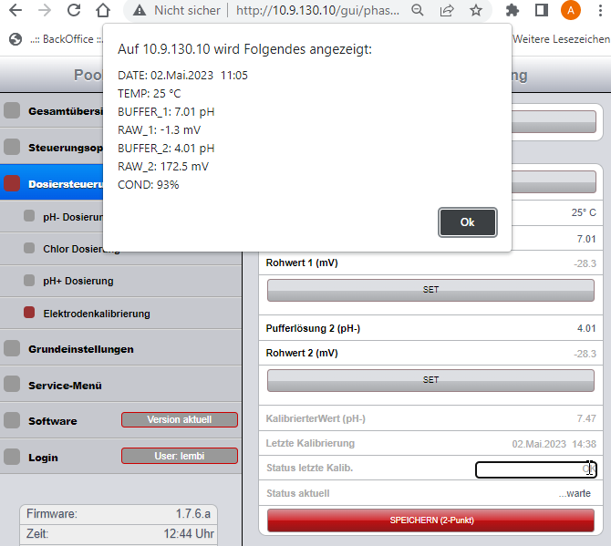Click 'BUFFER_1: 7.01 pH' line in dialog

tap(166, 112)
